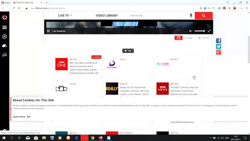Open the Opera easy setup icon
This screenshot has height=141, width=250.
tap(247, 8)
